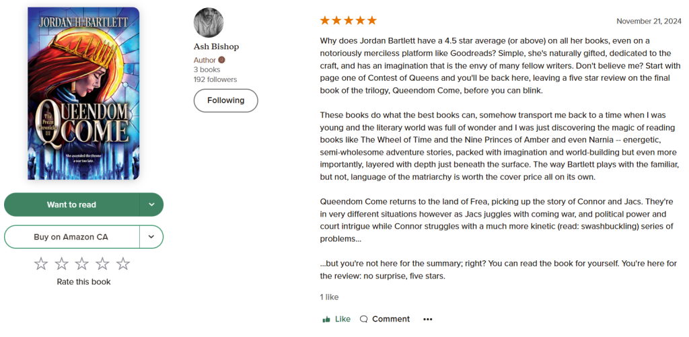Click the Buy on Amazon CA button
689x337 pixels.
(x=71, y=237)
